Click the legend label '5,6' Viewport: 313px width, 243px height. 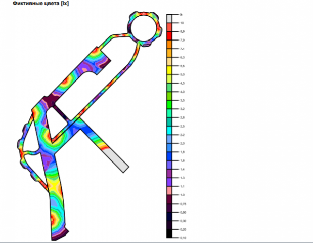[x=182, y=66]
